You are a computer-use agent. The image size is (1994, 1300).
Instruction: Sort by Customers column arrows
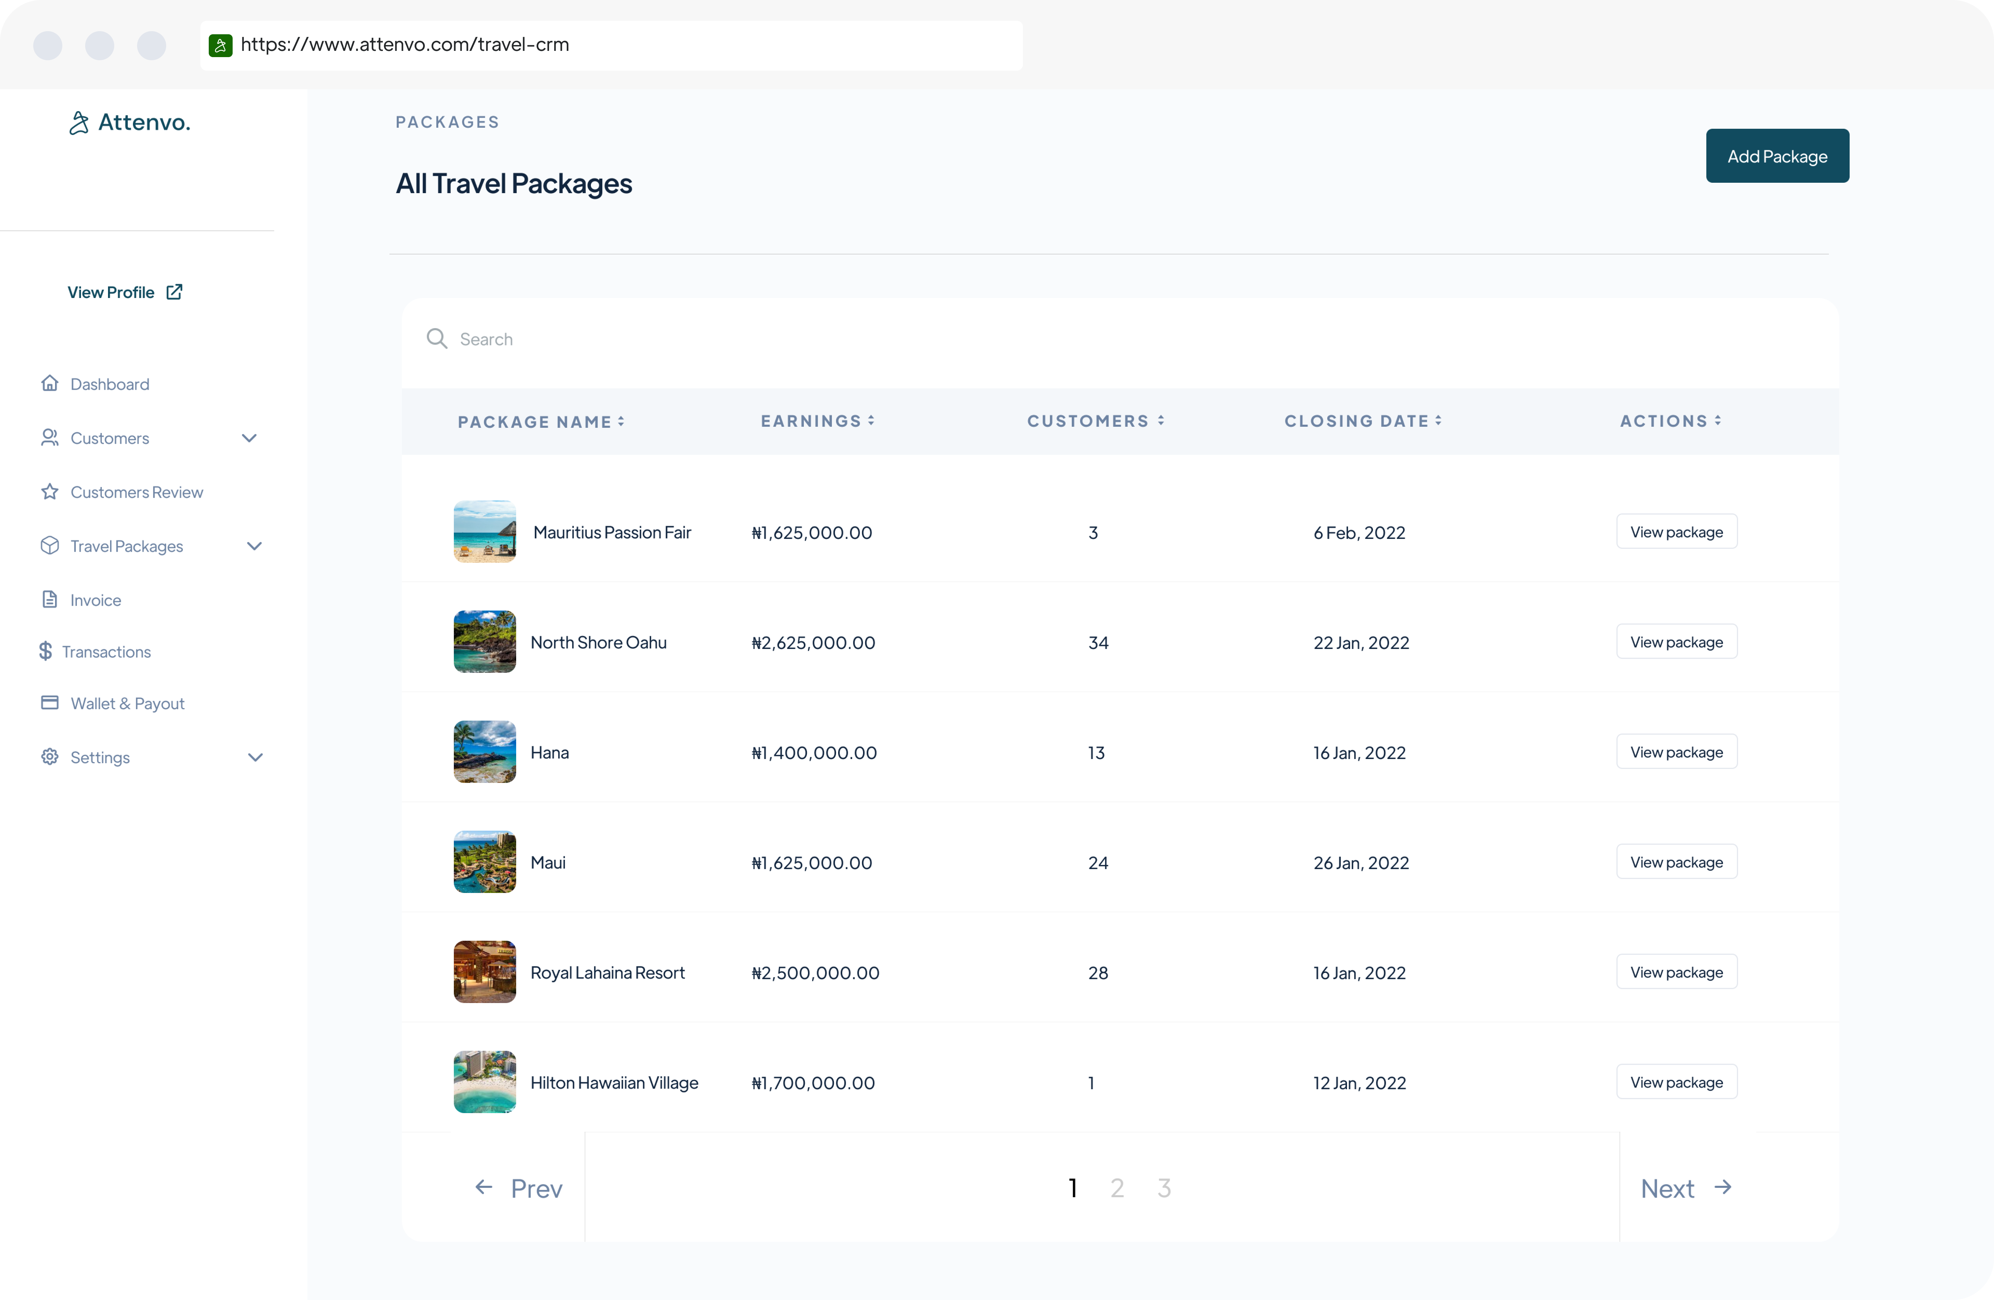coord(1161,421)
